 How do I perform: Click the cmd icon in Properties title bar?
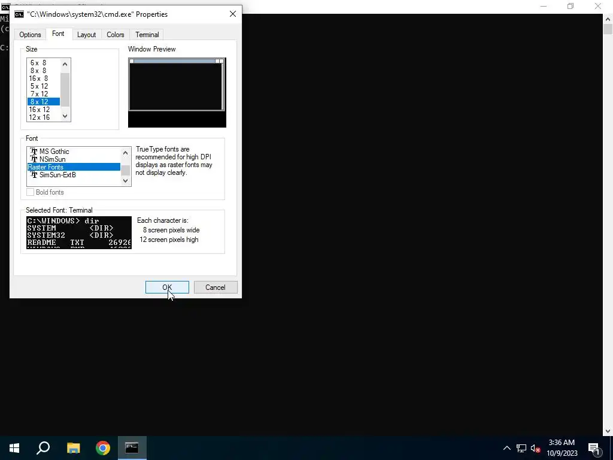tap(19, 14)
